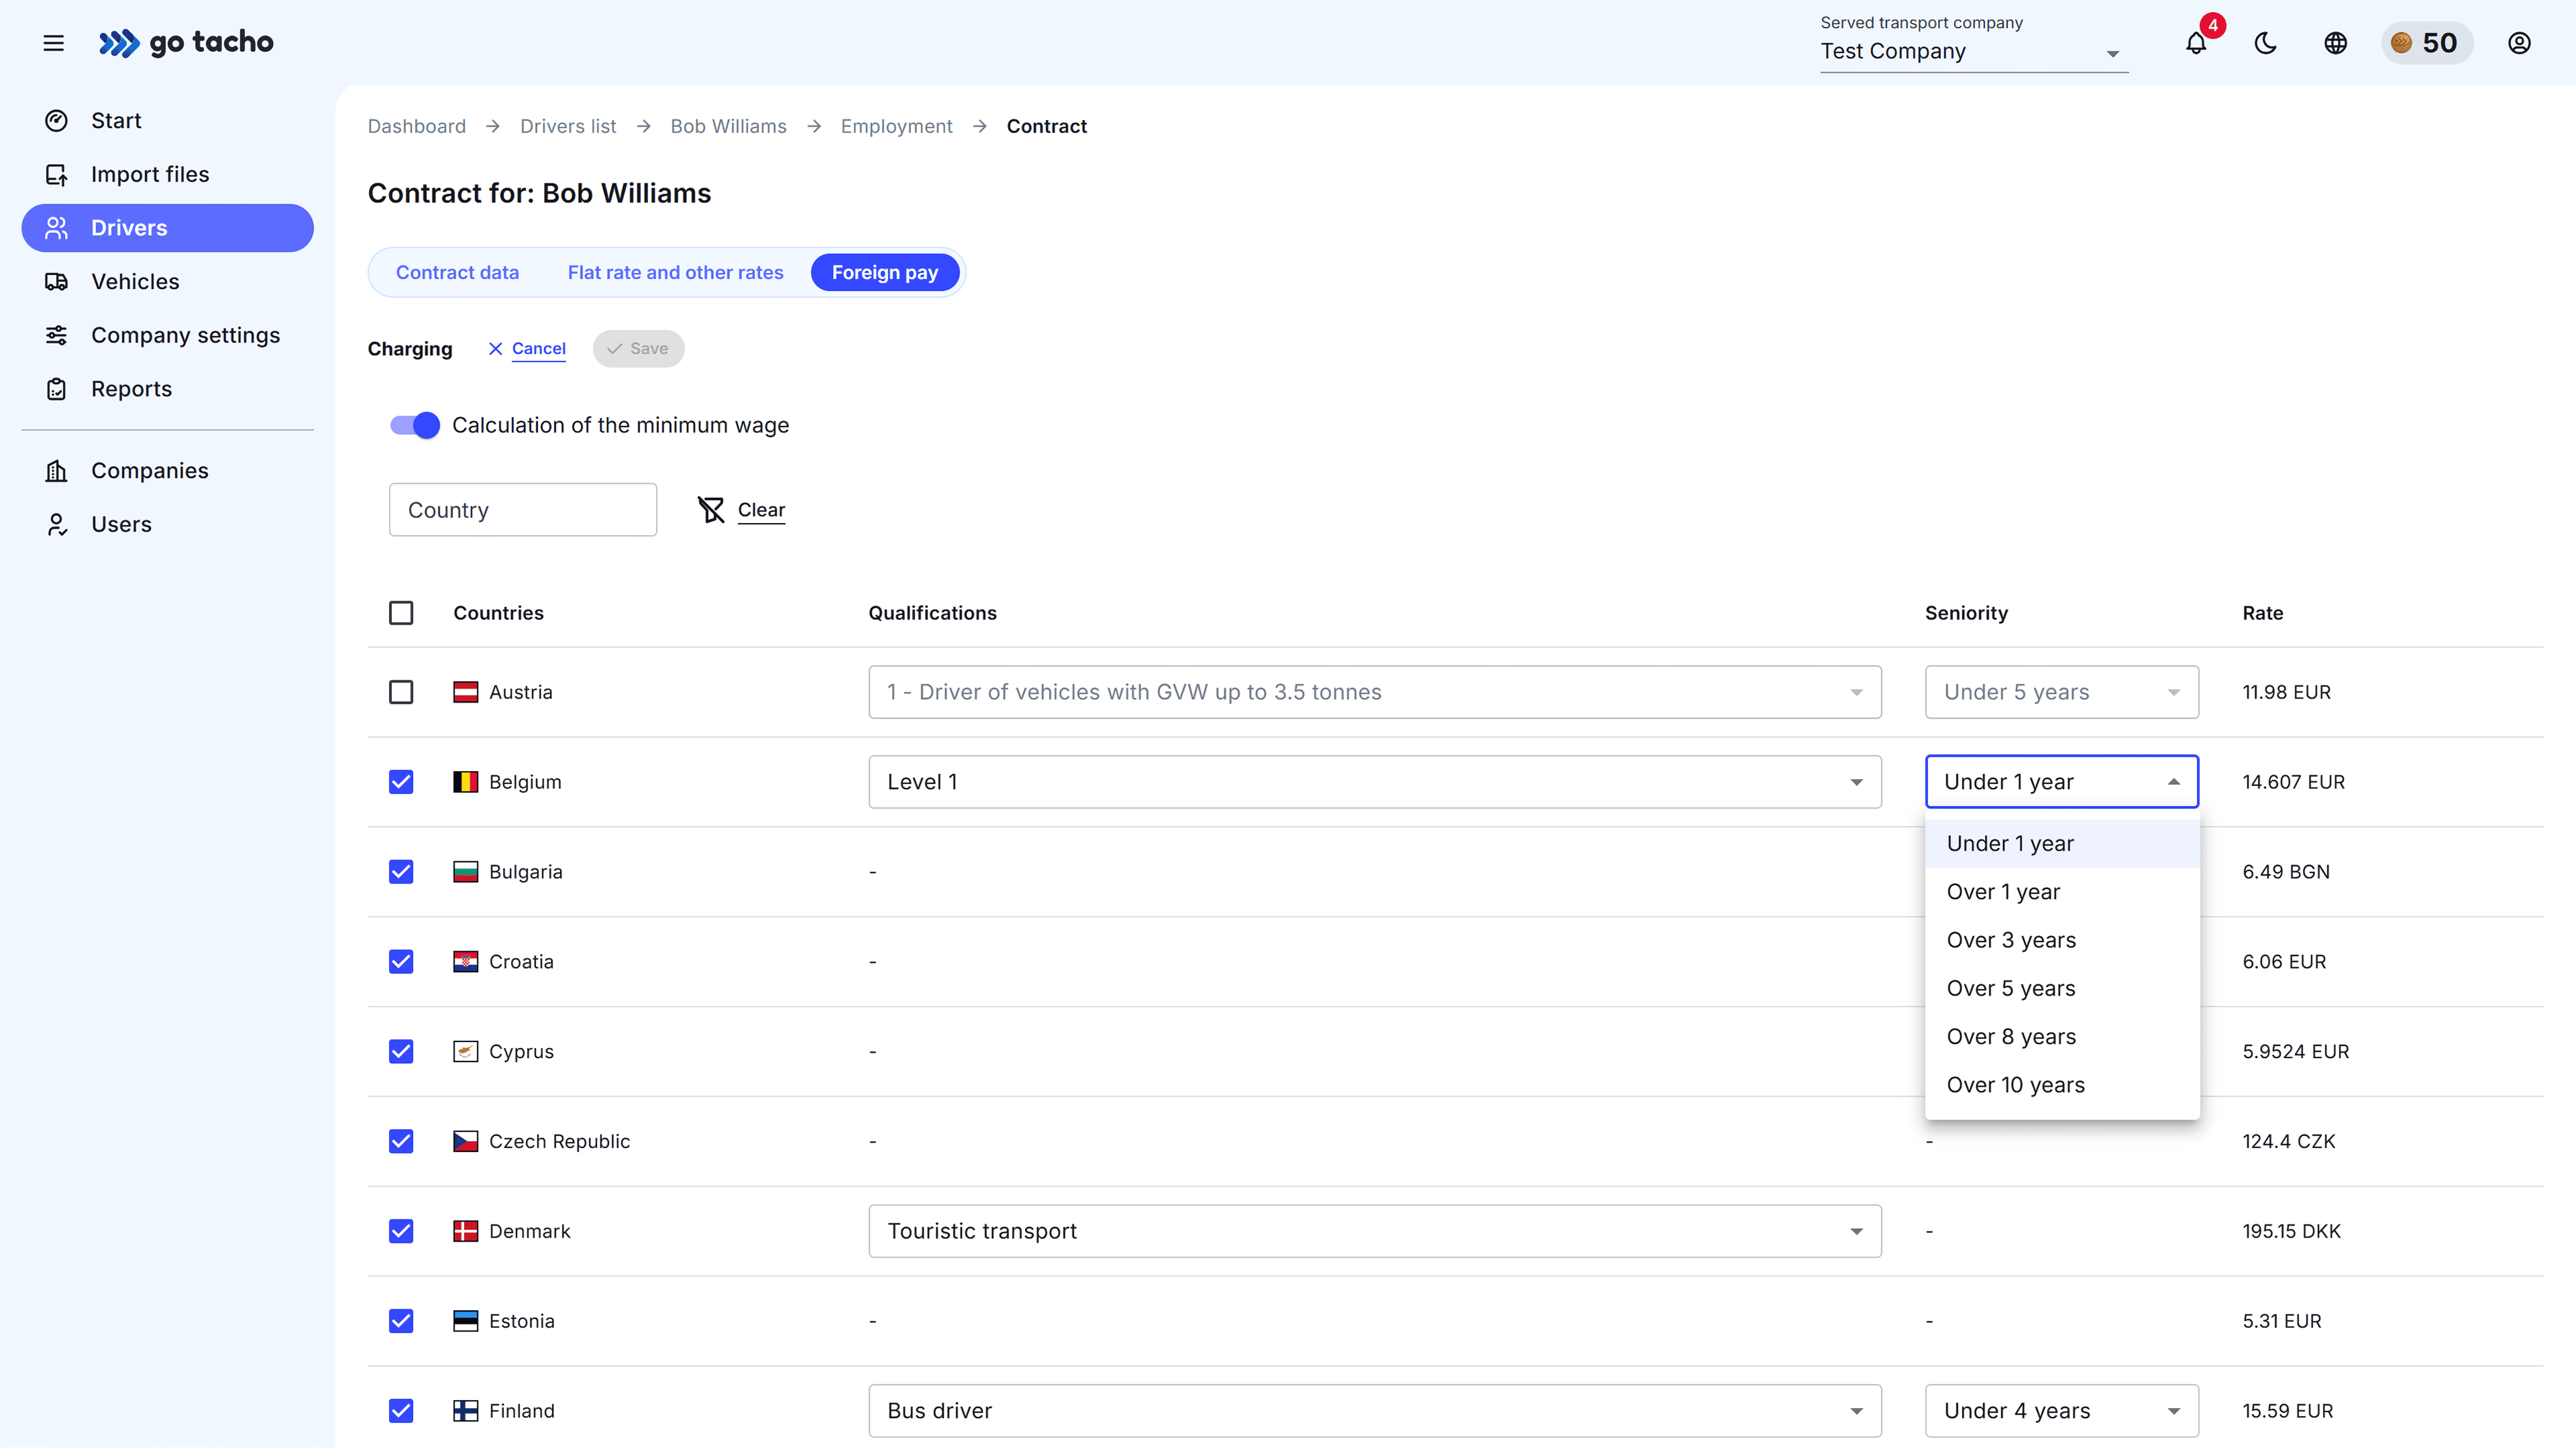The width and height of the screenshot is (2576, 1449).
Task: Select Over 5 years seniority option
Action: [2062, 989]
